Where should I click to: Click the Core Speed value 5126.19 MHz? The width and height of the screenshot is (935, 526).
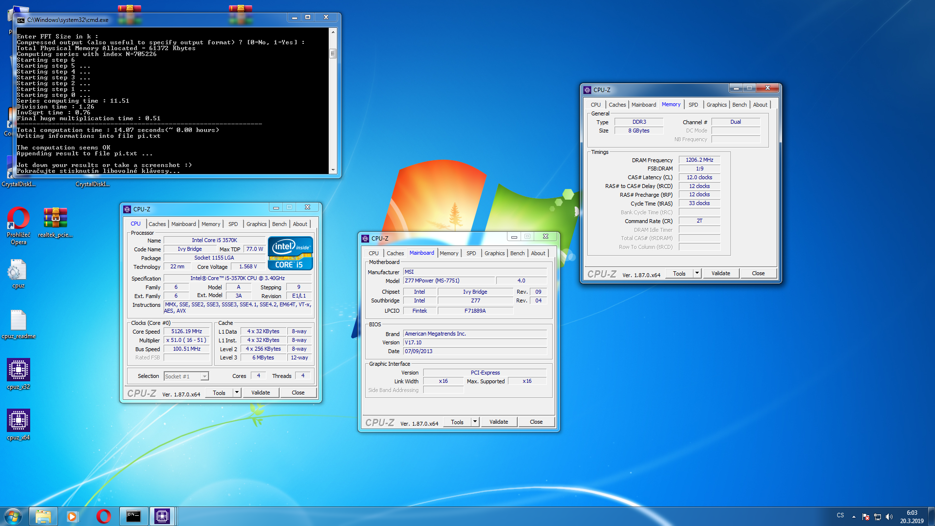point(187,331)
